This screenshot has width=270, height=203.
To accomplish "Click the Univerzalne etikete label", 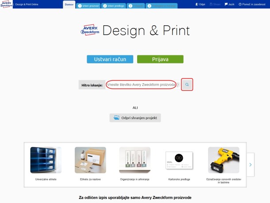I will point(46,180).
